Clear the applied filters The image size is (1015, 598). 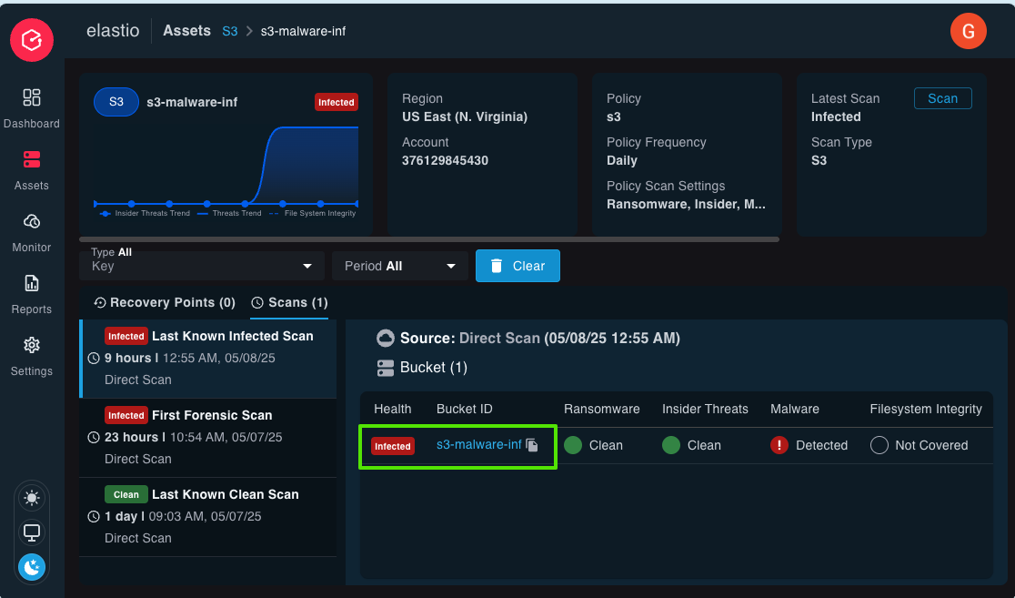point(518,266)
